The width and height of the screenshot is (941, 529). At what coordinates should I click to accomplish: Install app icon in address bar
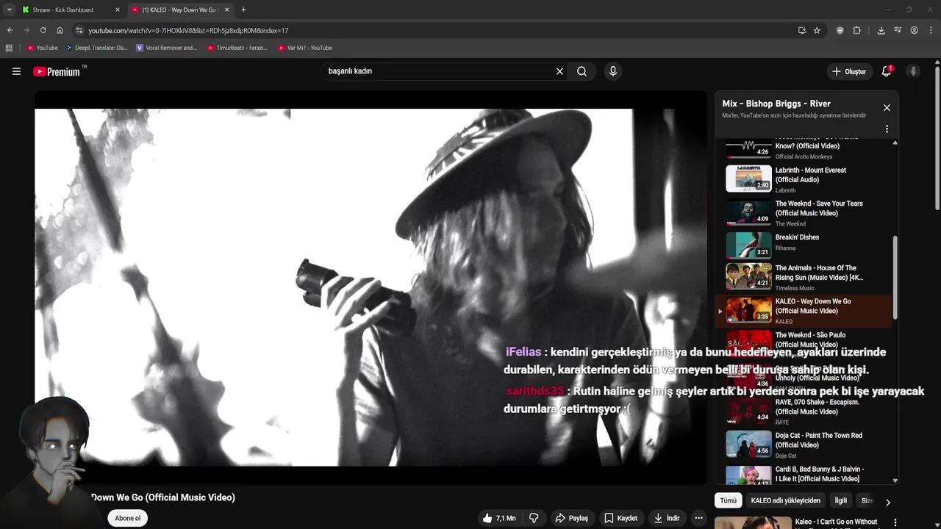(x=801, y=30)
